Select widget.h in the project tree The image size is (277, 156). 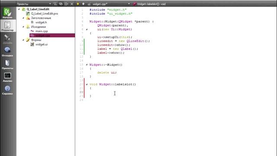point(41,22)
